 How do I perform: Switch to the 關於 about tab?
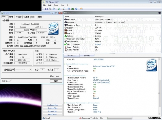[x=40, y=17]
